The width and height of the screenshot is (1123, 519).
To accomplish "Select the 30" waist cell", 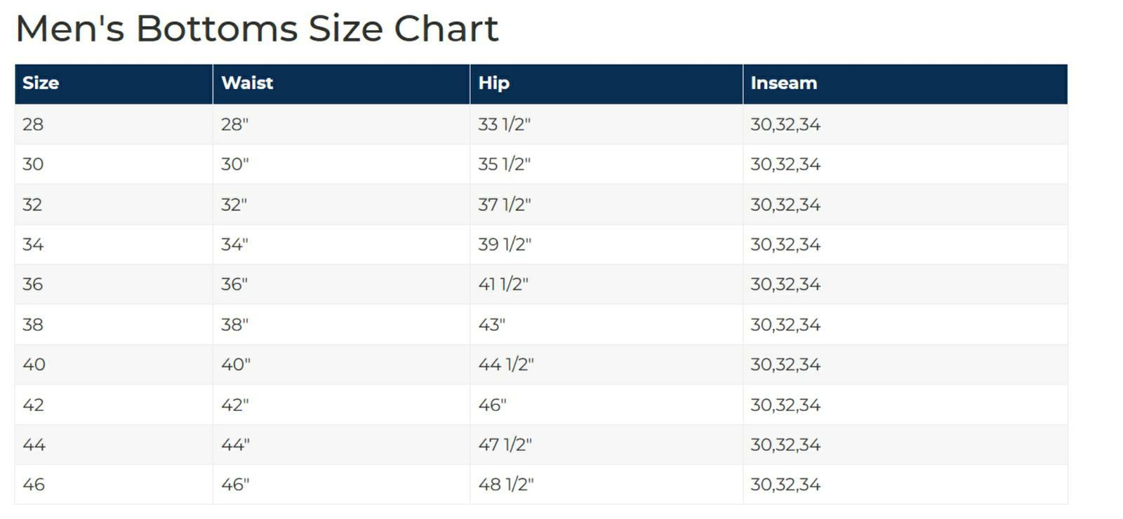I will (x=341, y=165).
